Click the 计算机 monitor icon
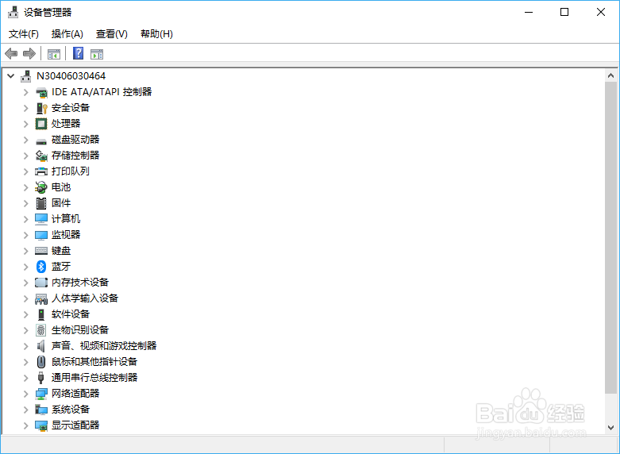 click(41, 219)
